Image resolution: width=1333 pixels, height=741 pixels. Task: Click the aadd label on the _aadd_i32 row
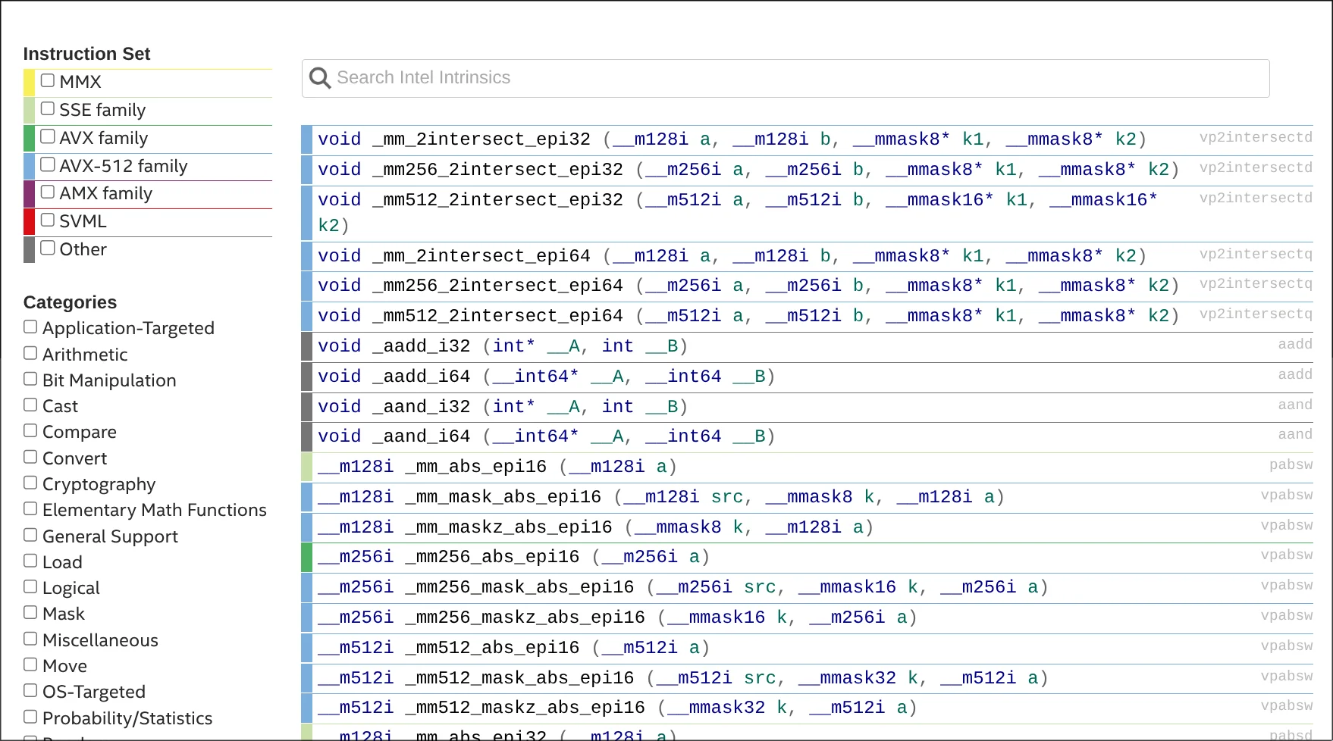click(1295, 344)
